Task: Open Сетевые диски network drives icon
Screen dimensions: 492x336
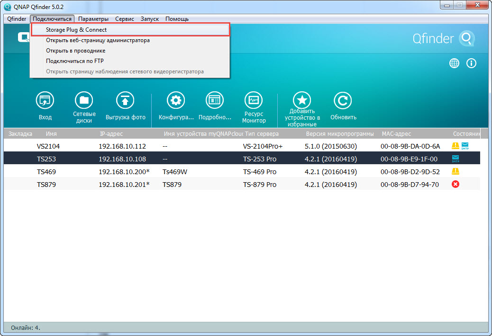Action: (x=84, y=100)
